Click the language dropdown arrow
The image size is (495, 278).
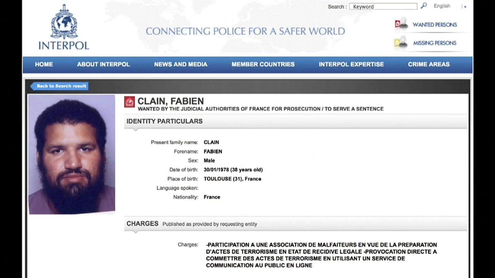pyautogui.click(x=465, y=7)
